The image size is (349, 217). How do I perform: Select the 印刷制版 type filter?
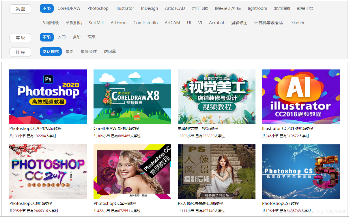click(51, 23)
